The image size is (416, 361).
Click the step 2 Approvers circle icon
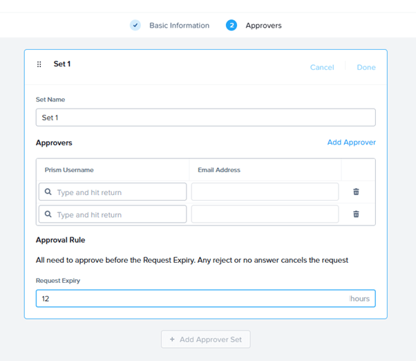[231, 26]
